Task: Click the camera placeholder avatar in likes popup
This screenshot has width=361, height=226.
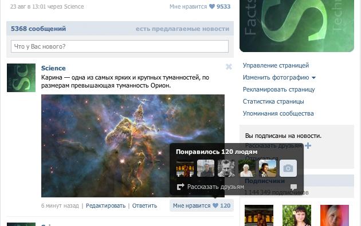Action: [288, 168]
